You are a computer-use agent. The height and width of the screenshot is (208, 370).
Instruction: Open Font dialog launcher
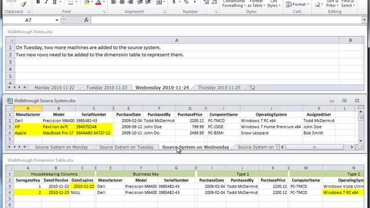pos(104,12)
